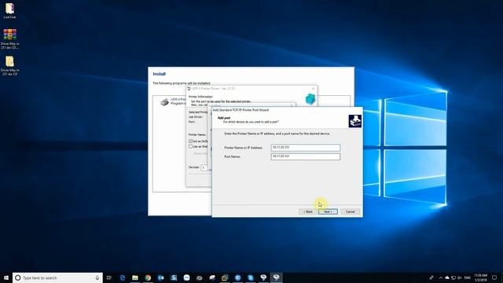Click the Printer Name or IP Address field
The image size is (503, 283).
tap(306, 148)
